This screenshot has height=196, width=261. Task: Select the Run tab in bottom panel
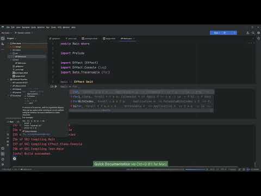coord(11,122)
